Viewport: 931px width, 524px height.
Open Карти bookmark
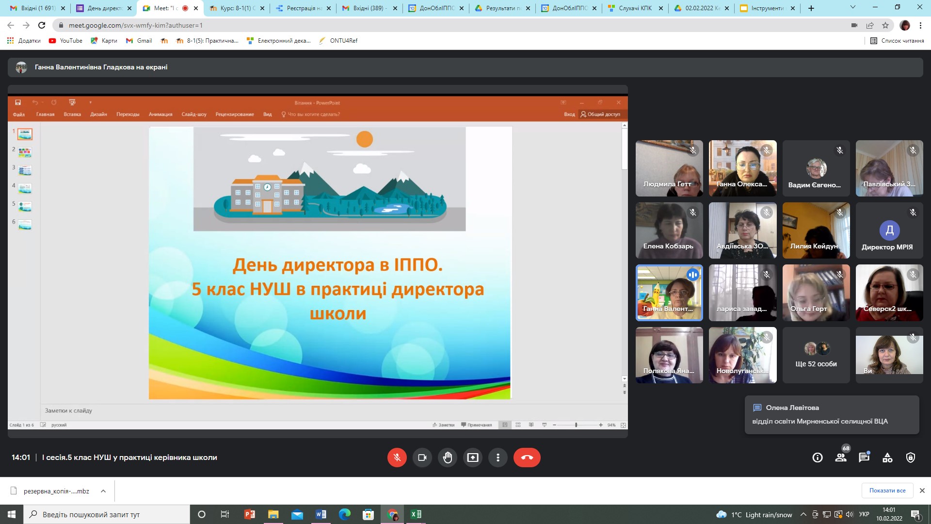(x=104, y=41)
